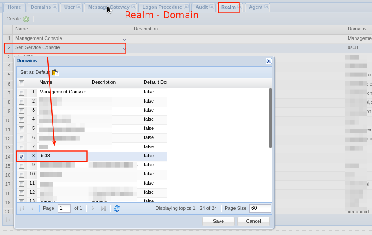Viewport: 372px width, 235px height.
Task: Click the Domains list vertical scrollbar
Action: coord(270,118)
